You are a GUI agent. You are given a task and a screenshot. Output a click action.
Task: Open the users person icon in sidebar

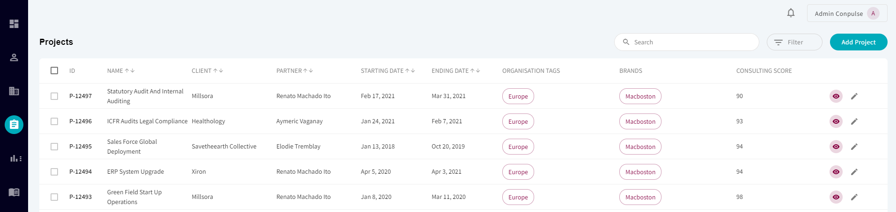coord(14,57)
